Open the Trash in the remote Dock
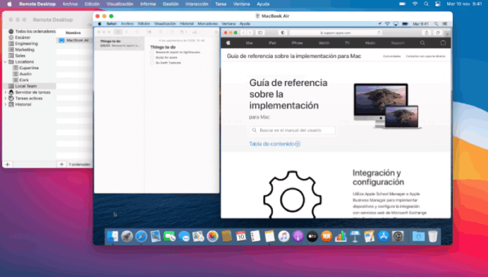 (x=433, y=236)
